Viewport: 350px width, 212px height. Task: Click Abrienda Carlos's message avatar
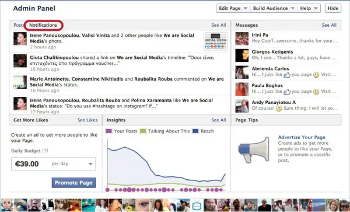pos(242,72)
